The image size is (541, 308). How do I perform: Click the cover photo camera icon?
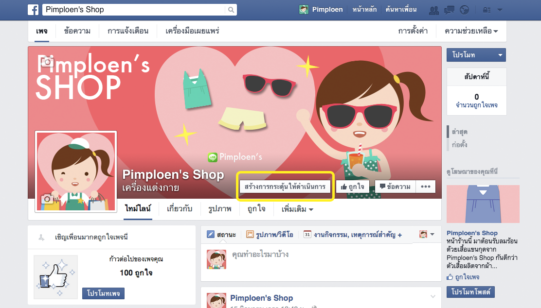(x=47, y=61)
